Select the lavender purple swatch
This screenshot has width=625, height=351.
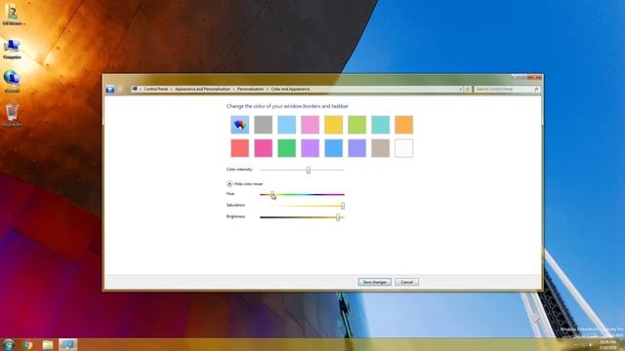tap(311, 148)
